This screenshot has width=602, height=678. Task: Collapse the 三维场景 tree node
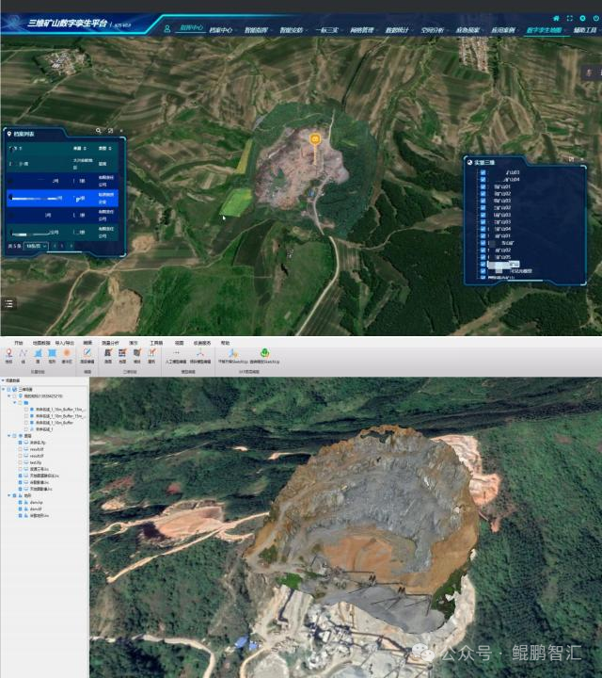[5, 388]
